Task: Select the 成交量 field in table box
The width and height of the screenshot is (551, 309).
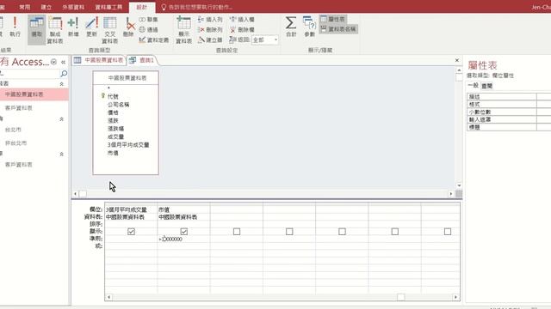Action: click(x=115, y=136)
